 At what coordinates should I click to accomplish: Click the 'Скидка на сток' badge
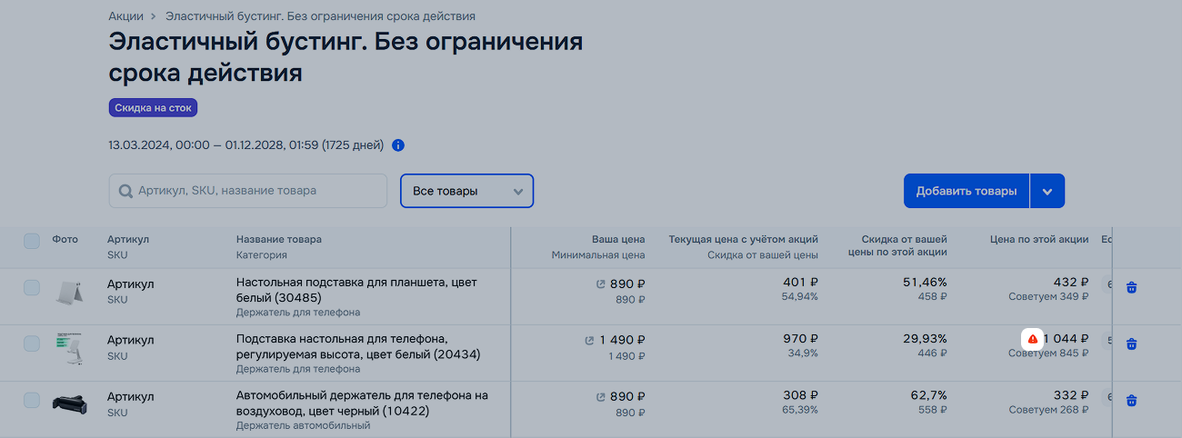(x=154, y=108)
